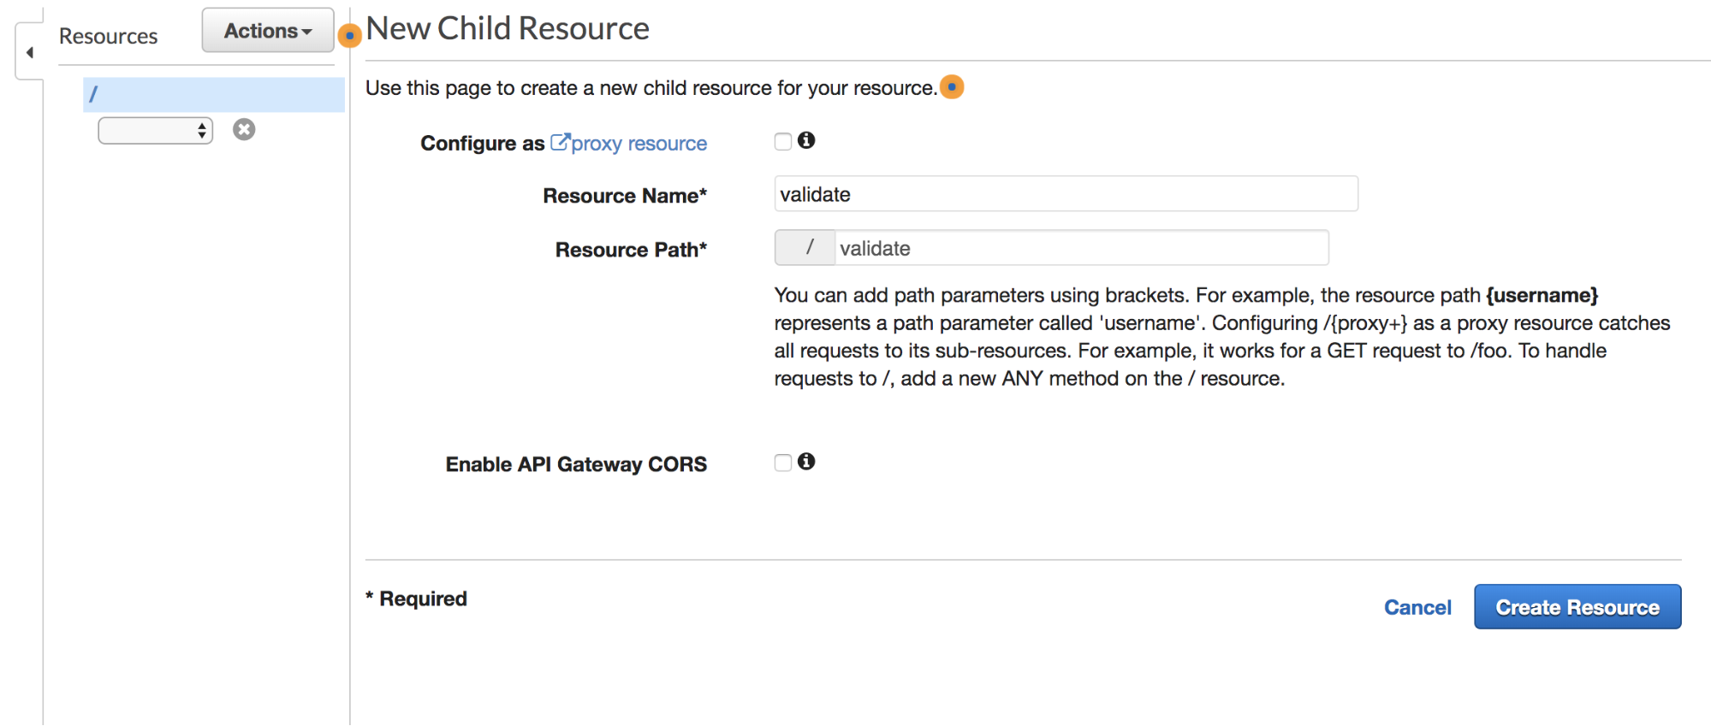Show info about API Gateway CORS
The image size is (1711, 726).
point(806,462)
